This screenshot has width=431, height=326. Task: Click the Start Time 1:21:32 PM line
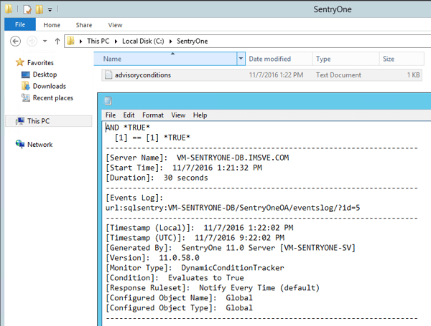click(184, 168)
